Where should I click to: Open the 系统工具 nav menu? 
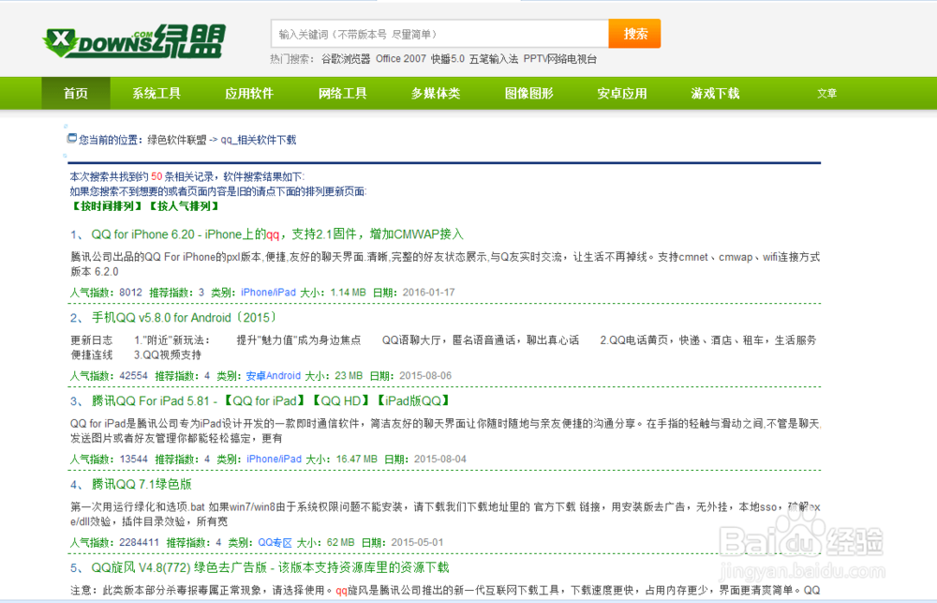(x=156, y=94)
